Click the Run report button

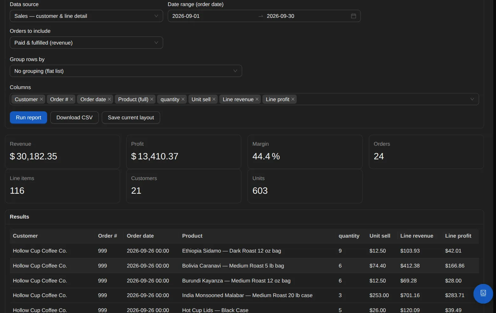click(x=29, y=117)
